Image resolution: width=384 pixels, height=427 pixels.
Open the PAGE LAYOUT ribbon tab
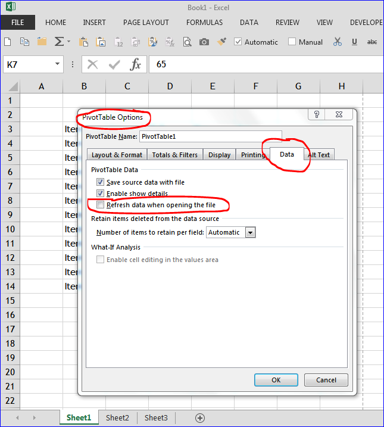point(146,22)
